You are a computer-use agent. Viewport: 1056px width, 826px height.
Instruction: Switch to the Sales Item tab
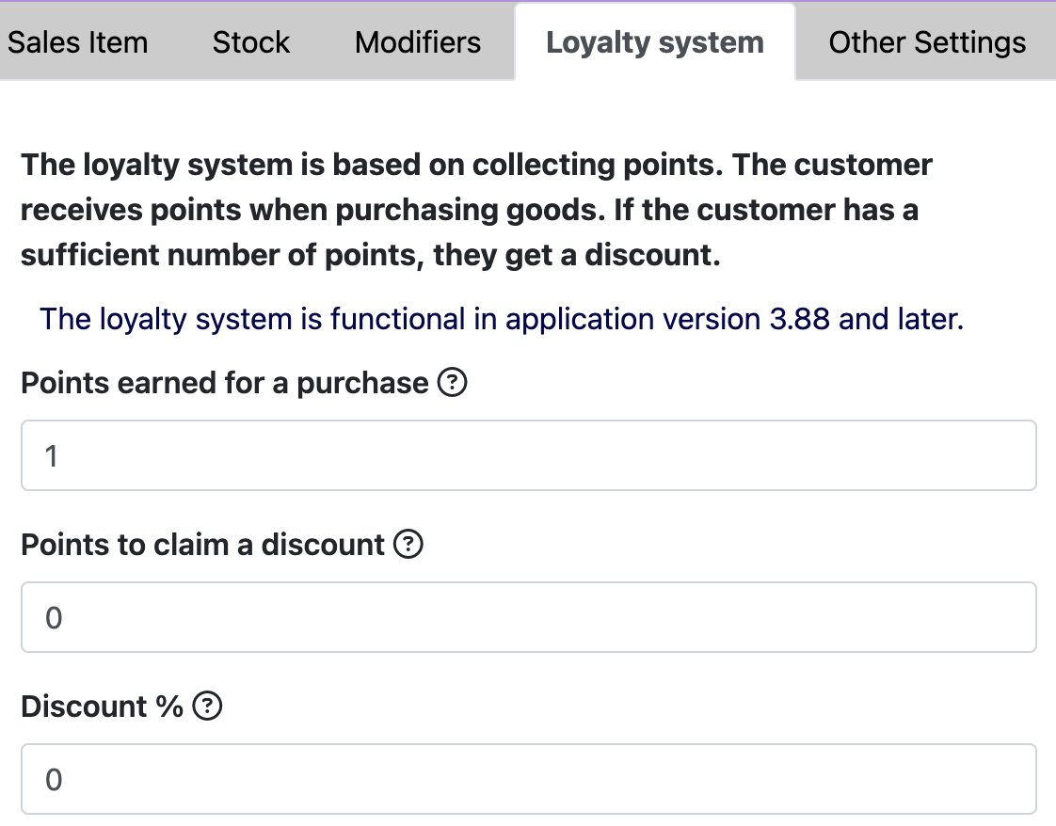point(77,42)
